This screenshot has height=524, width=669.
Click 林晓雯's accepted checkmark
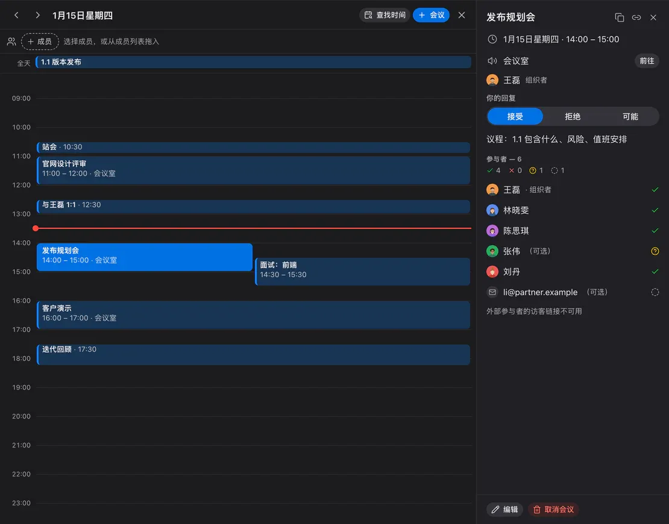click(655, 210)
